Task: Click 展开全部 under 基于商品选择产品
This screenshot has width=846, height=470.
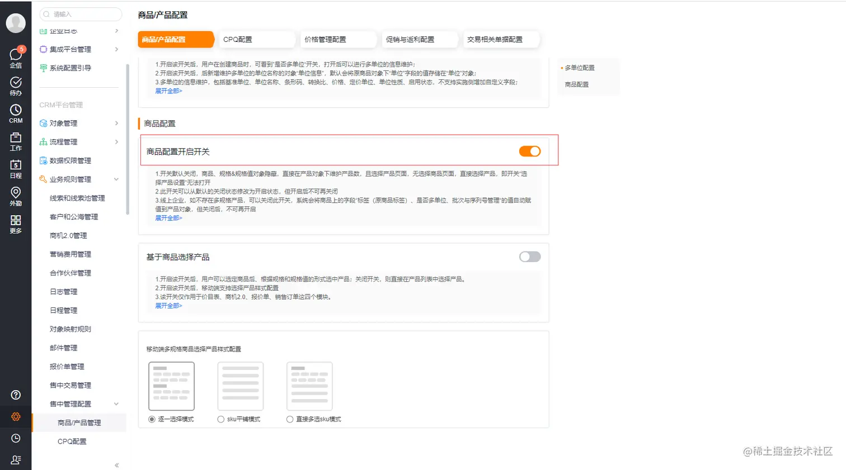Action: coord(168,306)
